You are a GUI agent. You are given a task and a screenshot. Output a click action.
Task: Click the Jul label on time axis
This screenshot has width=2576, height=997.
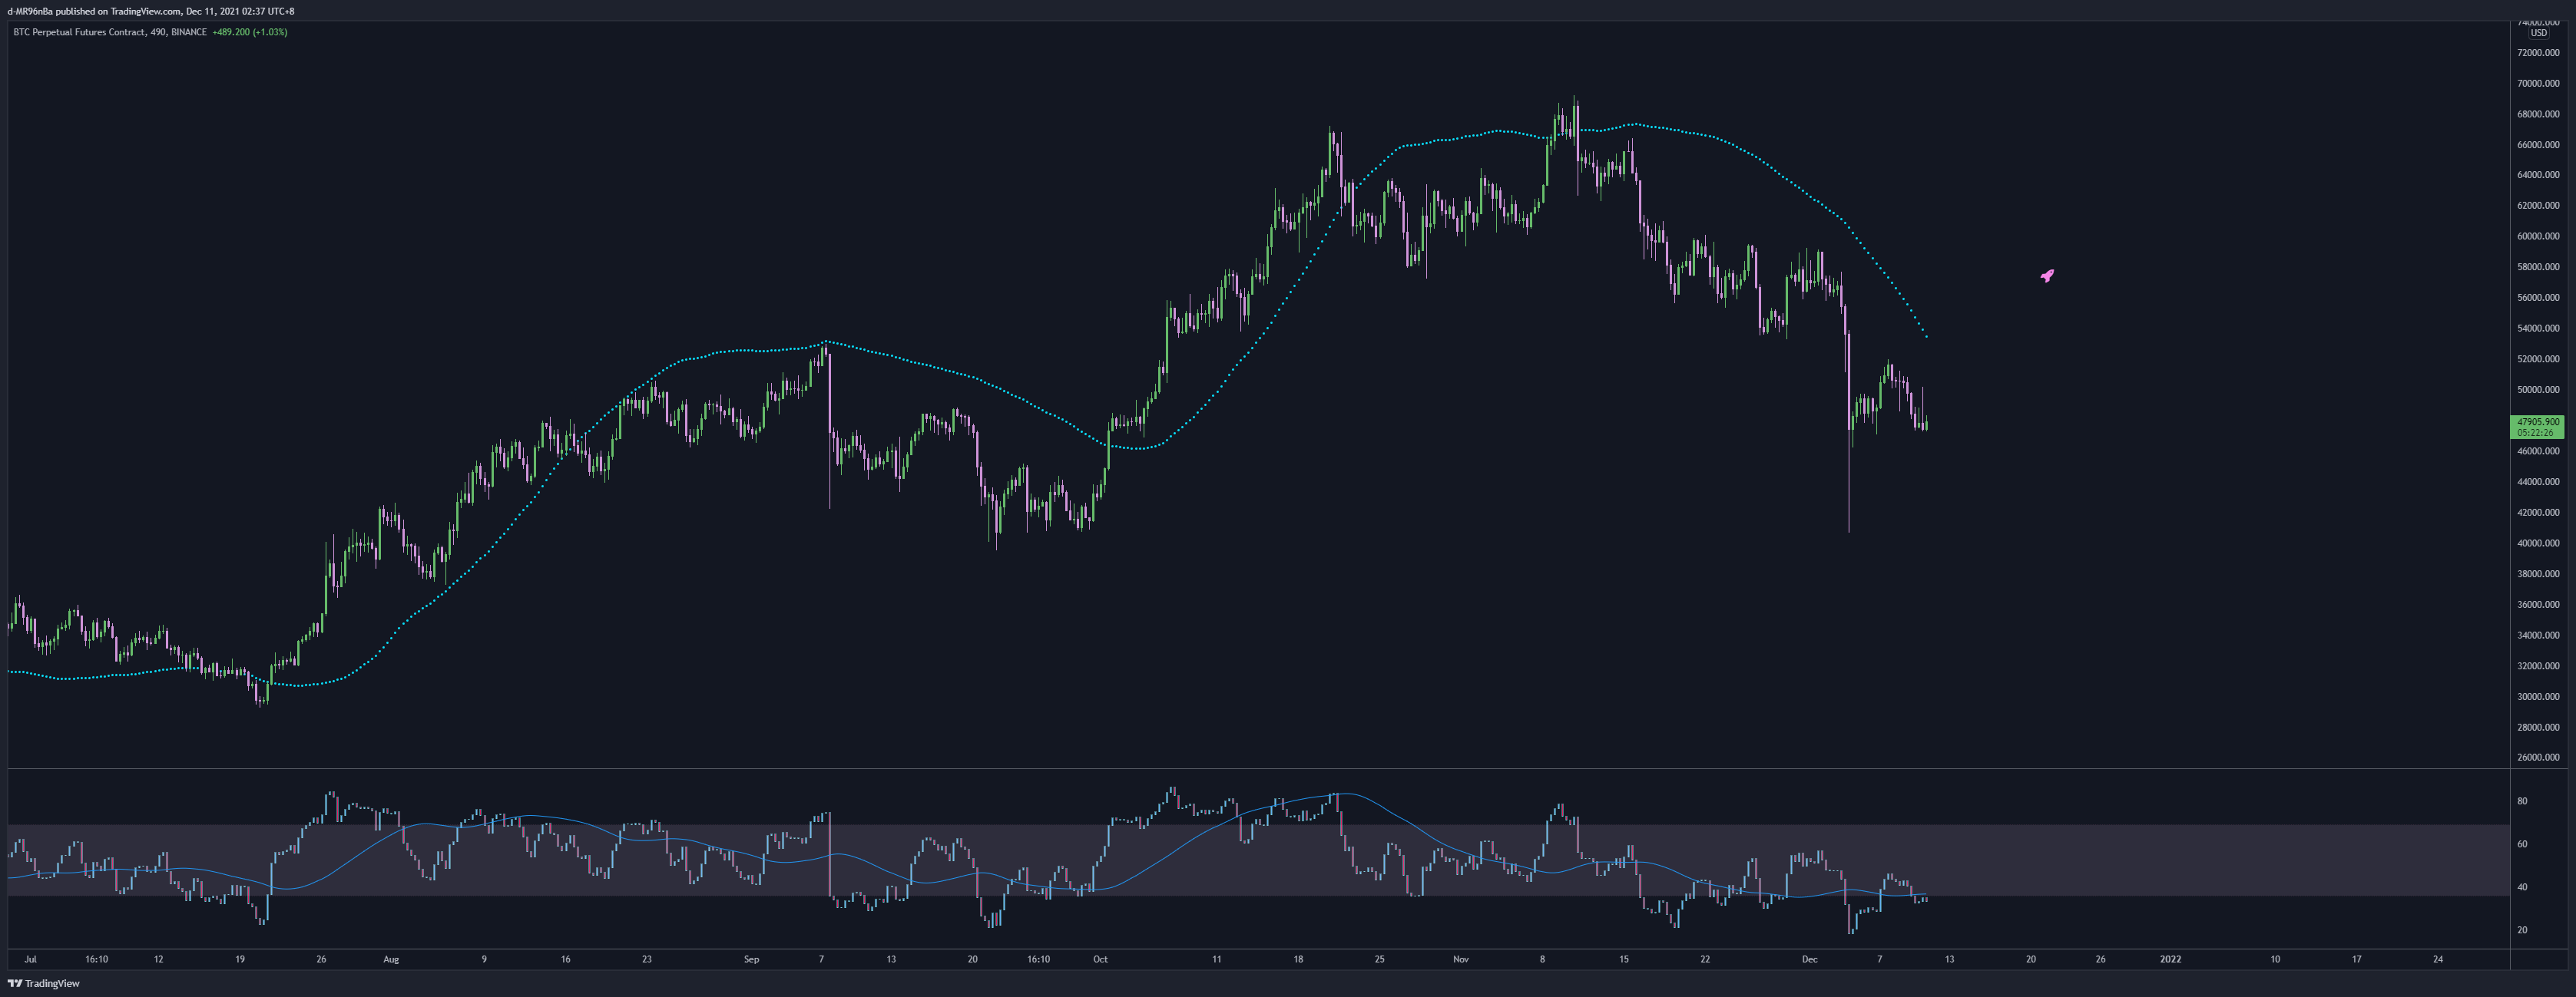[31, 959]
